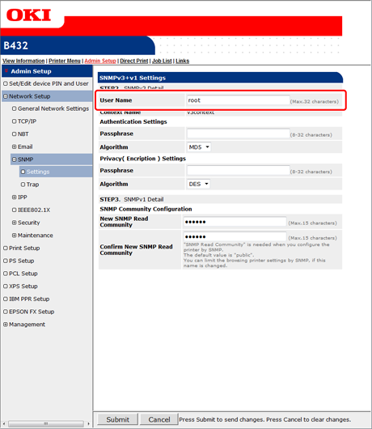The image size is (372, 429).
Task: Click the Submit button
Action: coord(117,419)
